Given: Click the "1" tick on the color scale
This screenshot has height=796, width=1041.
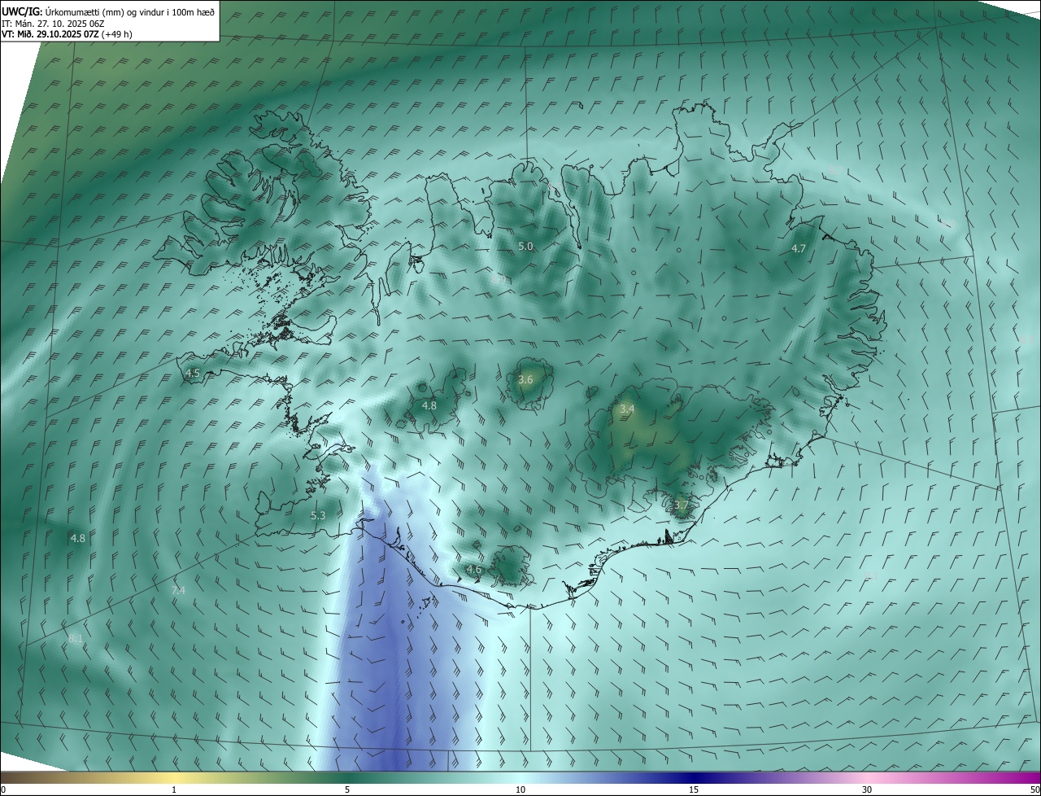Looking at the screenshot, I should tap(174, 789).
